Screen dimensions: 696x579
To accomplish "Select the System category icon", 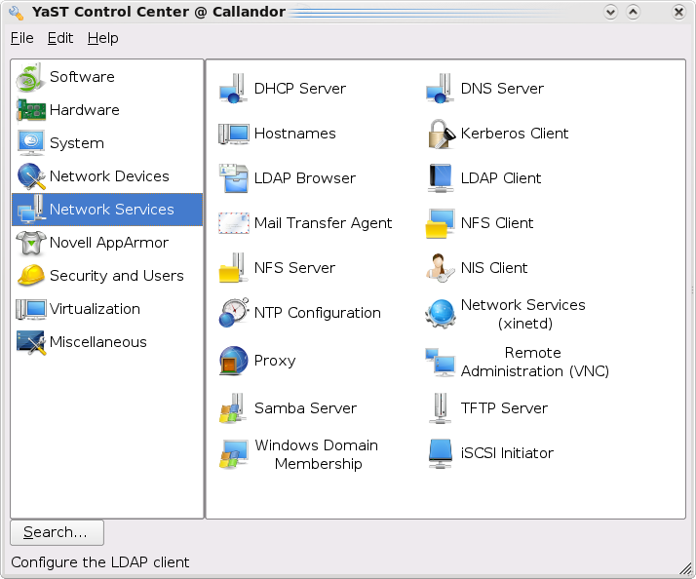I will (x=30, y=143).
